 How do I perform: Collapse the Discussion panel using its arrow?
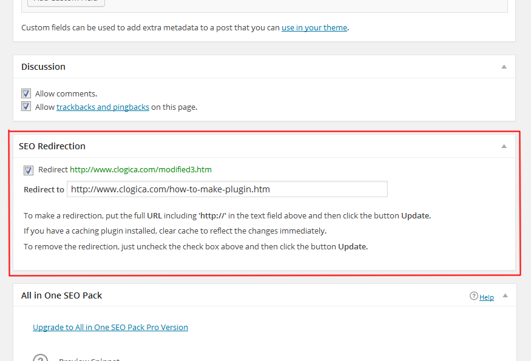coord(504,67)
